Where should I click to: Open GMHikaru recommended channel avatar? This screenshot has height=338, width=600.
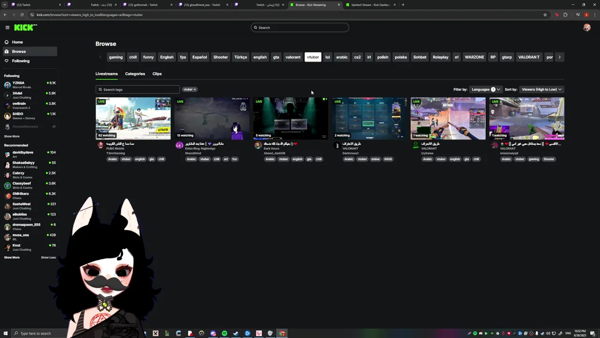7,196
